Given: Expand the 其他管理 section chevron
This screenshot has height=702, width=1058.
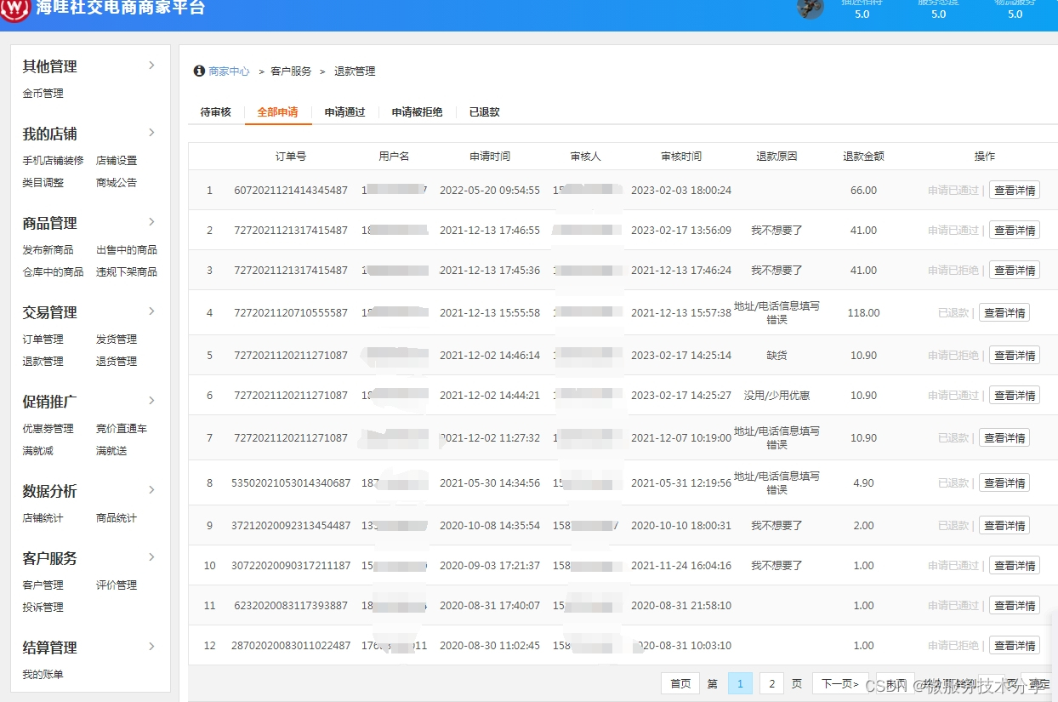Looking at the screenshot, I should click(x=151, y=66).
